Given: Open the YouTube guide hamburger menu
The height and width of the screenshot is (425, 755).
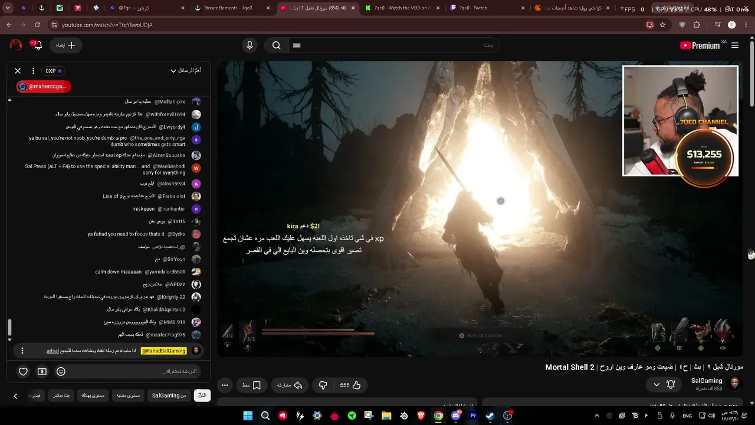Looking at the screenshot, I should 735,45.
